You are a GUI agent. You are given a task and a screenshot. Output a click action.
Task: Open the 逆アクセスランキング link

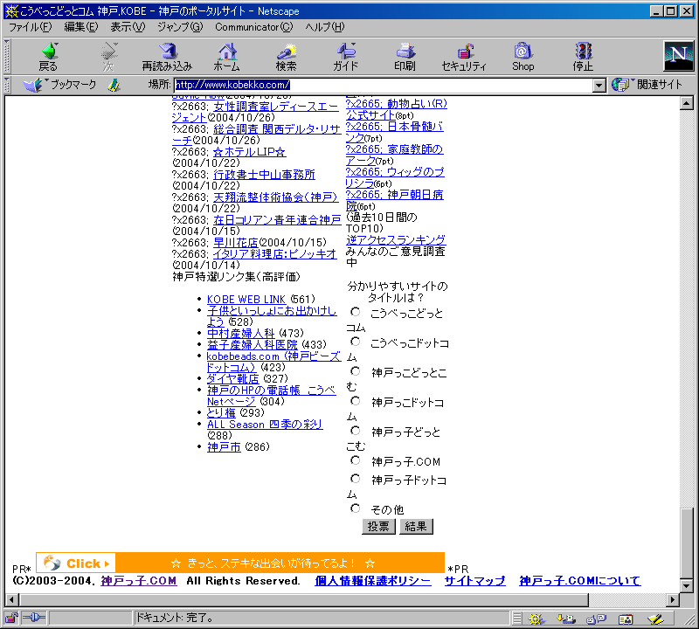click(396, 239)
